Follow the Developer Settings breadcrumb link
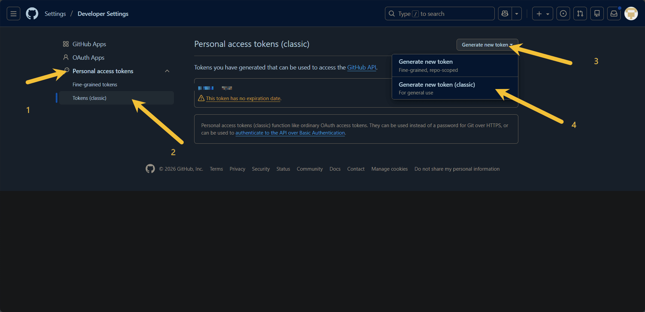The image size is (645, 312). click(x=103, y=14)
